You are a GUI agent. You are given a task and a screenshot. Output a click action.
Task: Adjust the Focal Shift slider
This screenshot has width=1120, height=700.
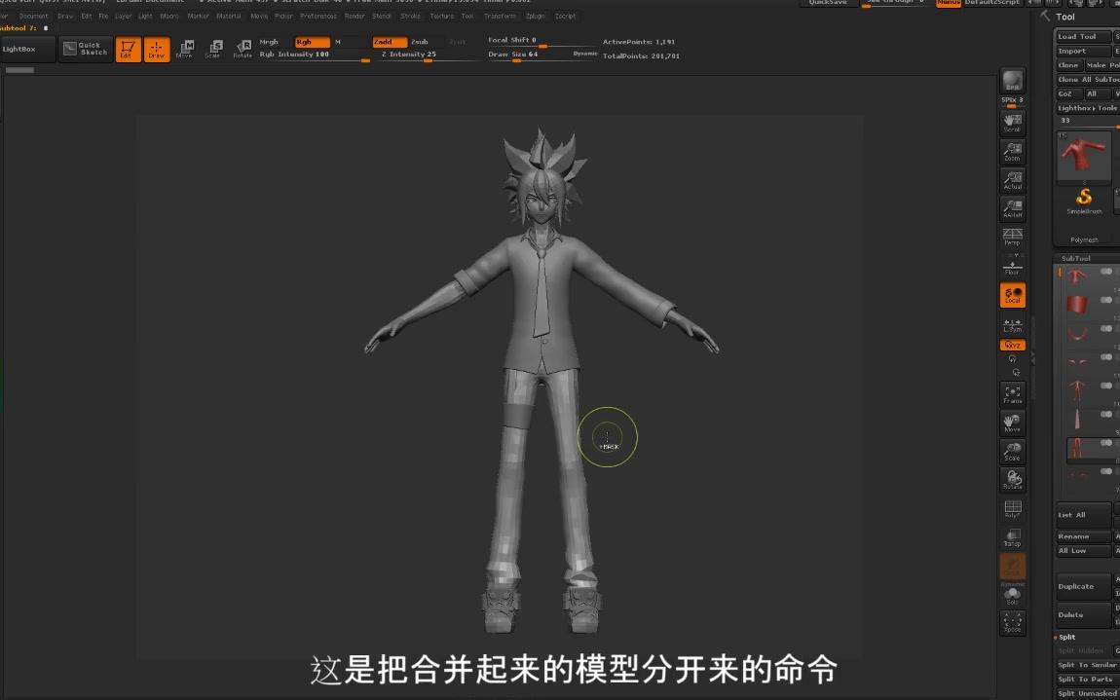(541, 42)
